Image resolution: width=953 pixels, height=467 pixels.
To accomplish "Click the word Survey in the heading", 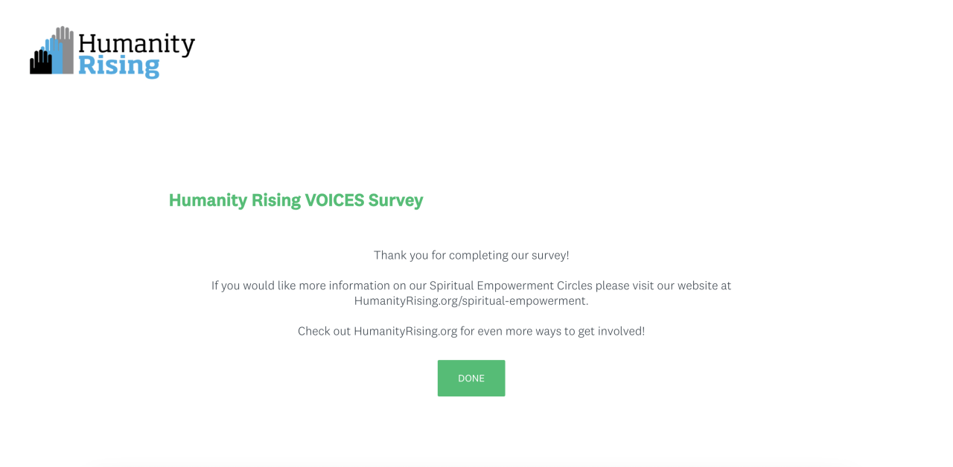I will click(395, 200).
